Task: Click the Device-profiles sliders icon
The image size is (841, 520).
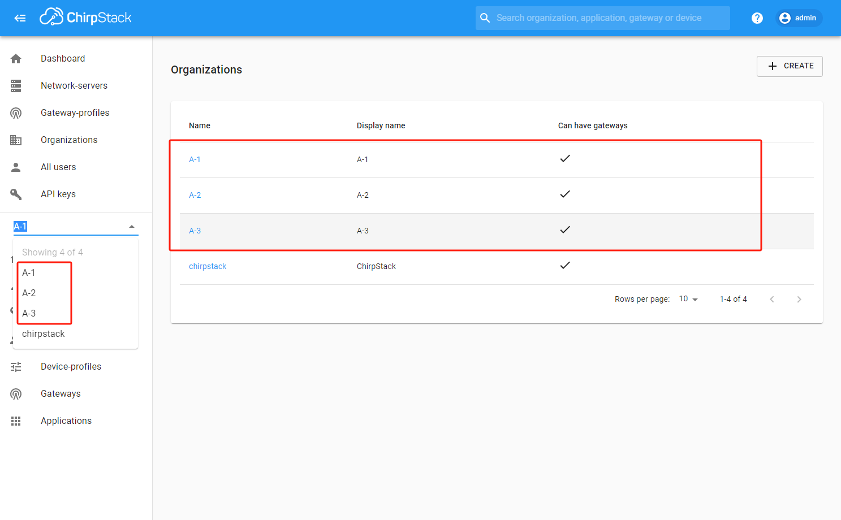Action: (x=16, y=367)
